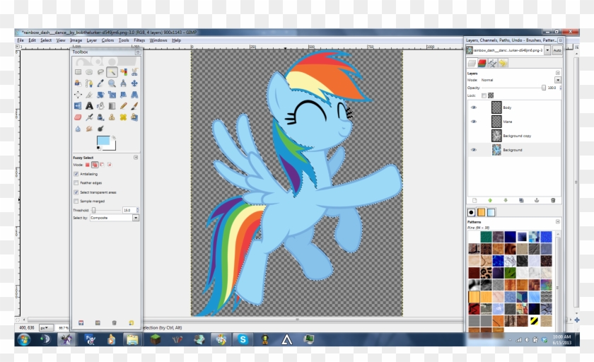Open the File menu
The width and height of the screenshot is (594, 362).
tap(21, 40)
